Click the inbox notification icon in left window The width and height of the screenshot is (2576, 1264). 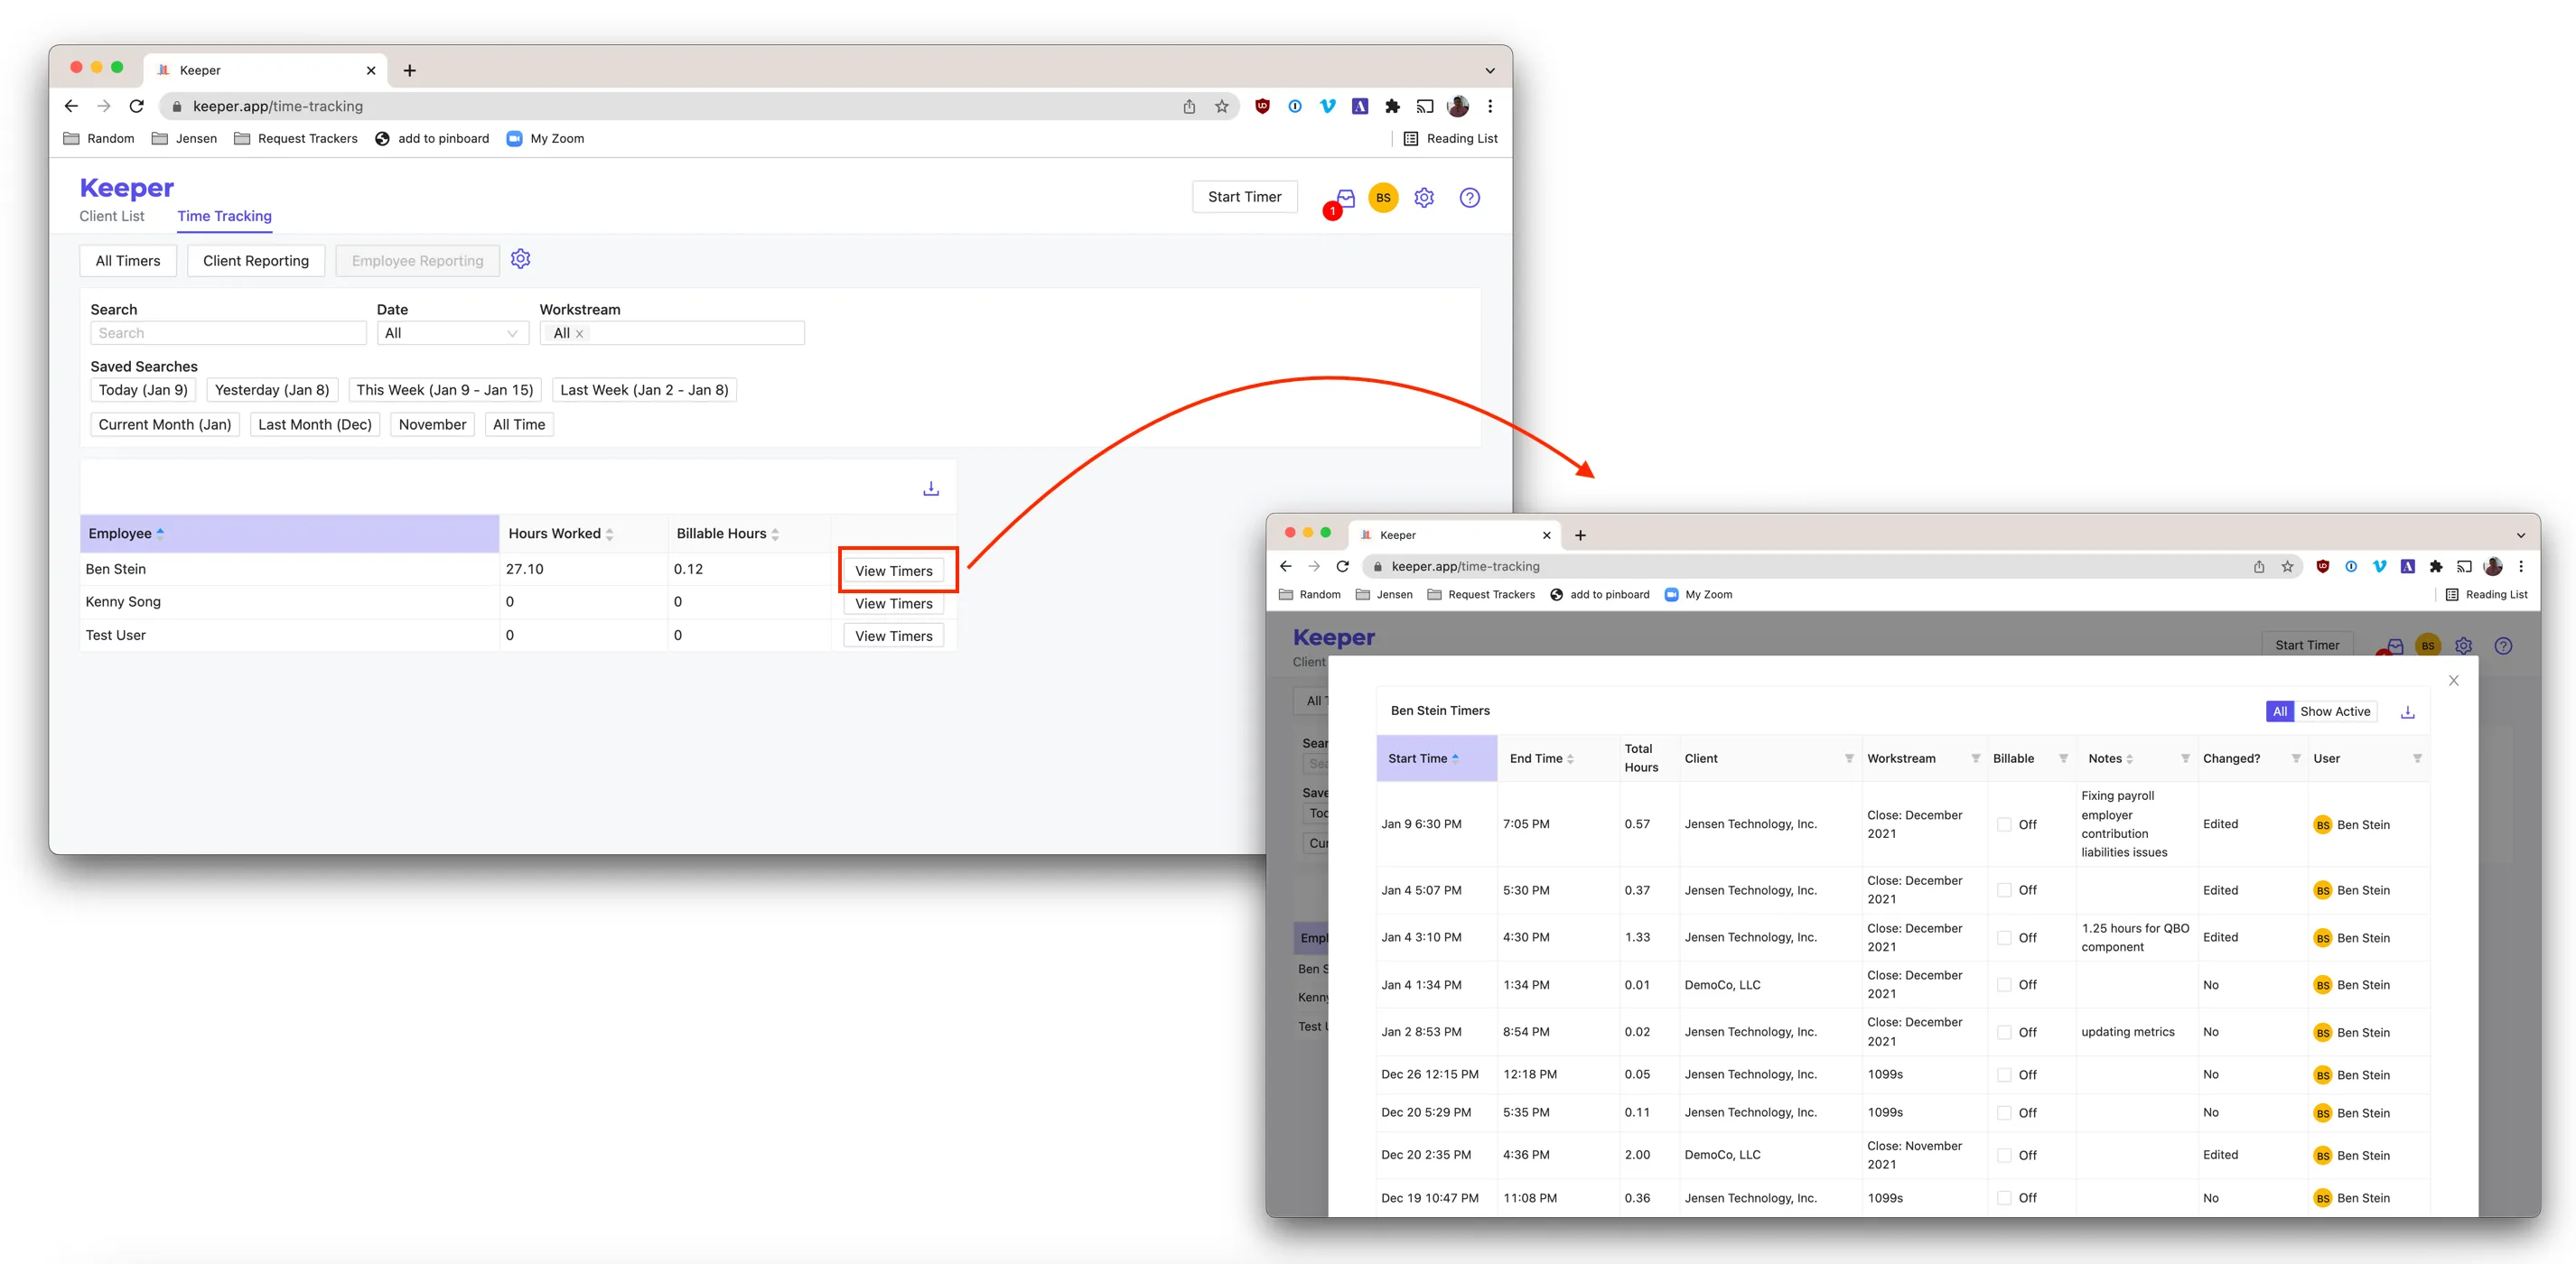pos(1345,198)
